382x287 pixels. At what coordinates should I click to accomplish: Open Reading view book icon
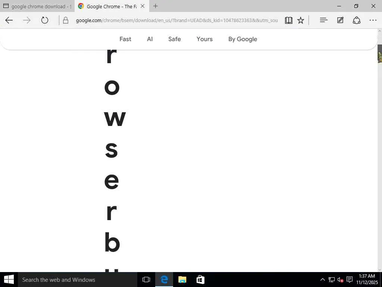point(289,20)
